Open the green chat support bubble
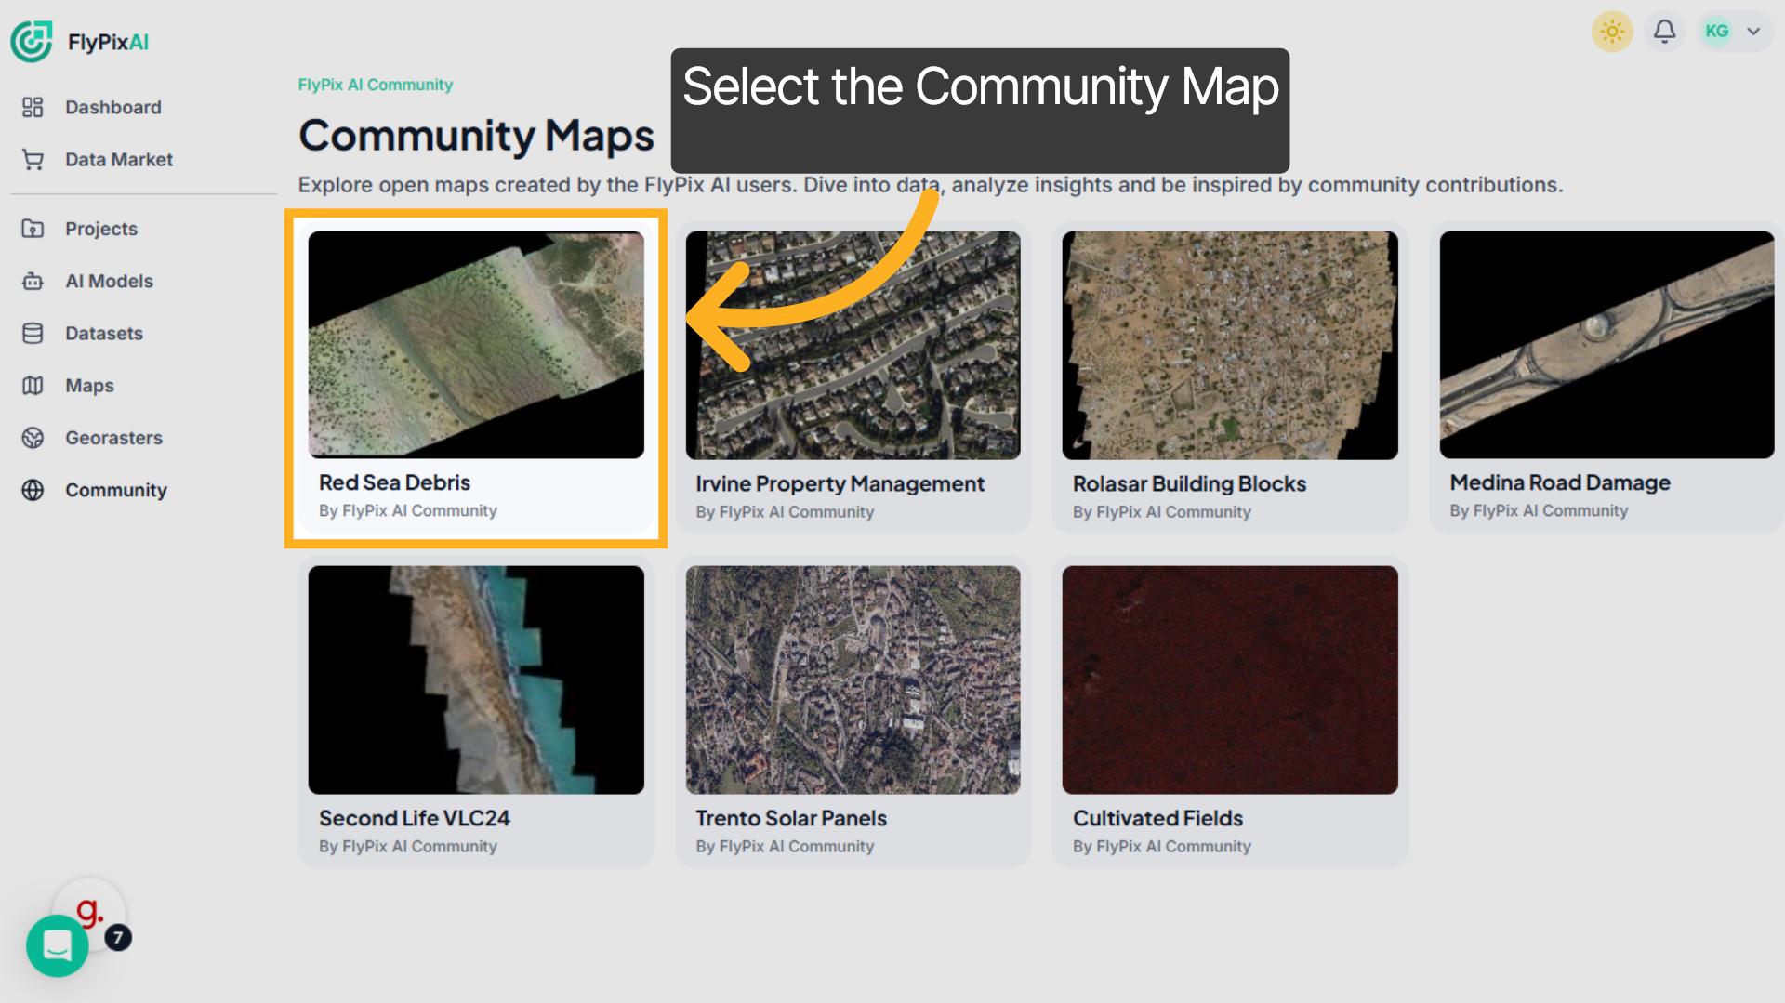 coord(58,946)
